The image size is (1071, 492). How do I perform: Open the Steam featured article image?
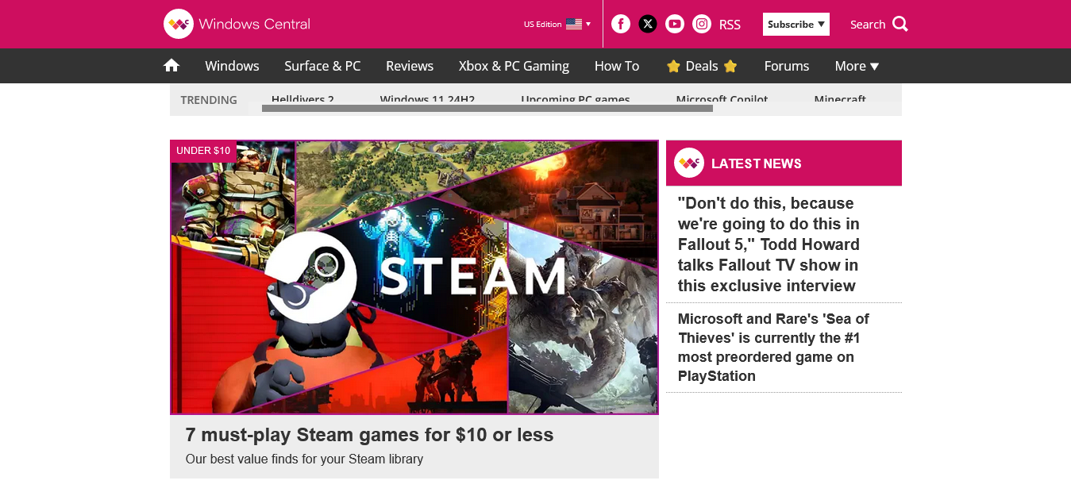coord(414,277)
